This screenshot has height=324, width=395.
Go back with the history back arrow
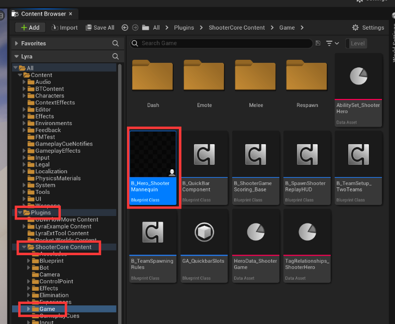click(x=125, y=28)
